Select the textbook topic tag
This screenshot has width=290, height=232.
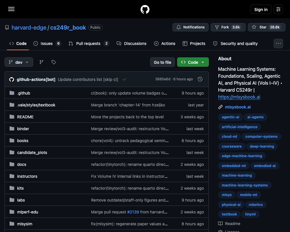[229, 214]
